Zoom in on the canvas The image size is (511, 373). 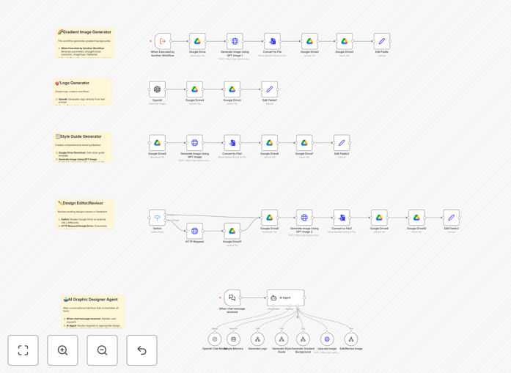point(62,350)
